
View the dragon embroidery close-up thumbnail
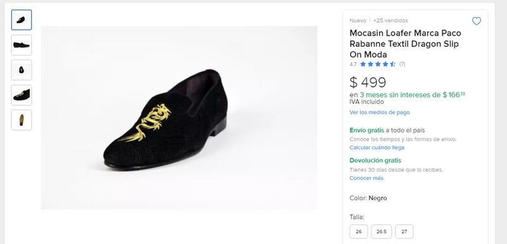pyautogui.click(x=22, y=95)
